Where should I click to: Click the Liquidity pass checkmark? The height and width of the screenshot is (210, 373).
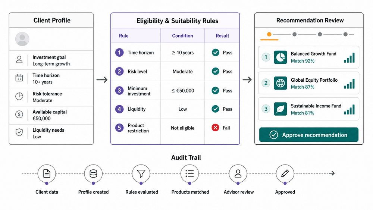pyautogui.click(x=216, y=109)
